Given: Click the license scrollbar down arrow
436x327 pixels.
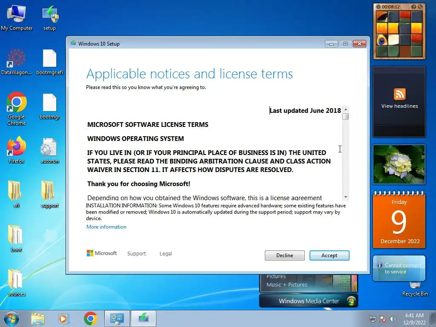Looking at the screenshot, I should pos(346,197).
